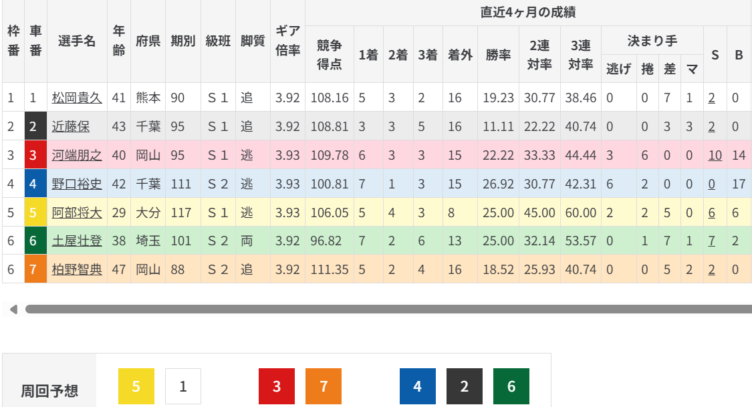Click the 土屋壮登 name link
752x407 pixels.
click(77, 242)
